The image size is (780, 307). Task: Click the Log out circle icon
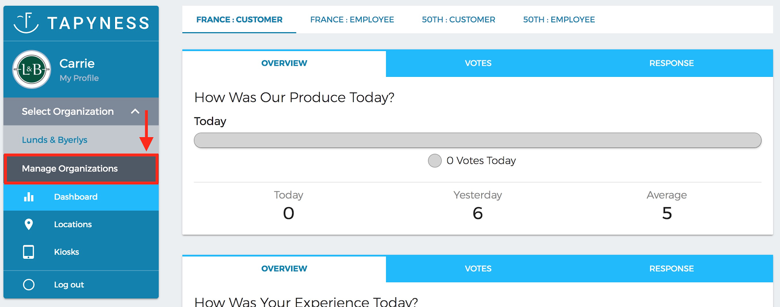click(29, 285)
